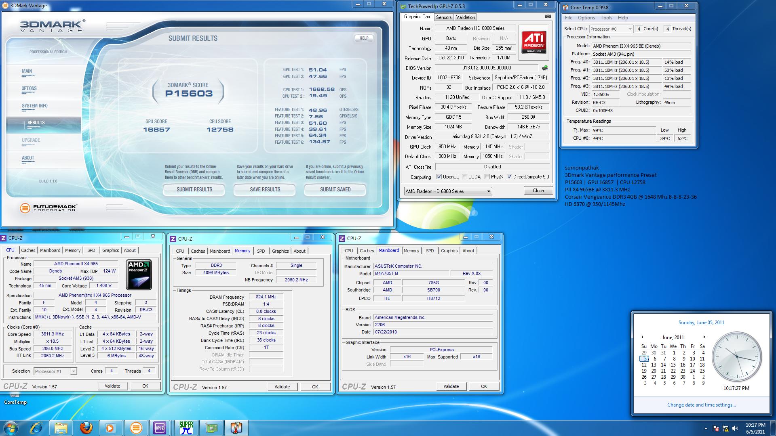Open MAIN section in 3DMark sidebar
776x436 pixels.
[x=27, y=71]
